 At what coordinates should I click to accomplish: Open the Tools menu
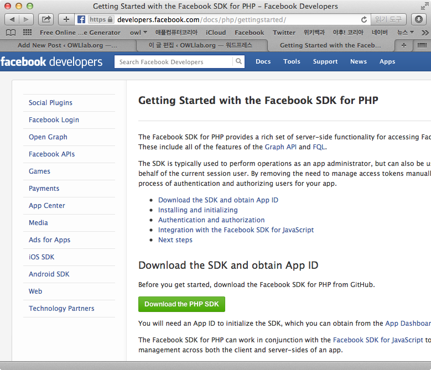point(292,61)
